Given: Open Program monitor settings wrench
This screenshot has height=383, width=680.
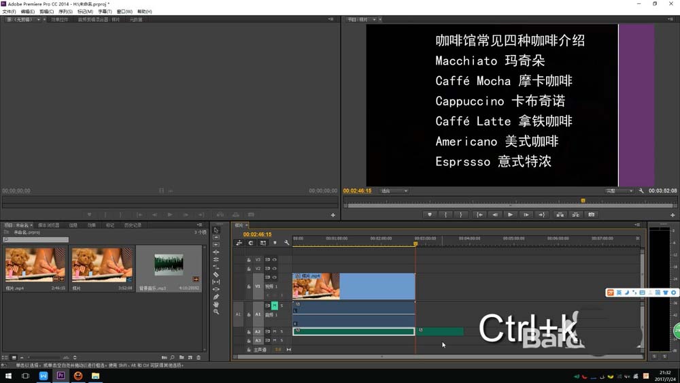Looking at the screenshot, I should 641,191.
